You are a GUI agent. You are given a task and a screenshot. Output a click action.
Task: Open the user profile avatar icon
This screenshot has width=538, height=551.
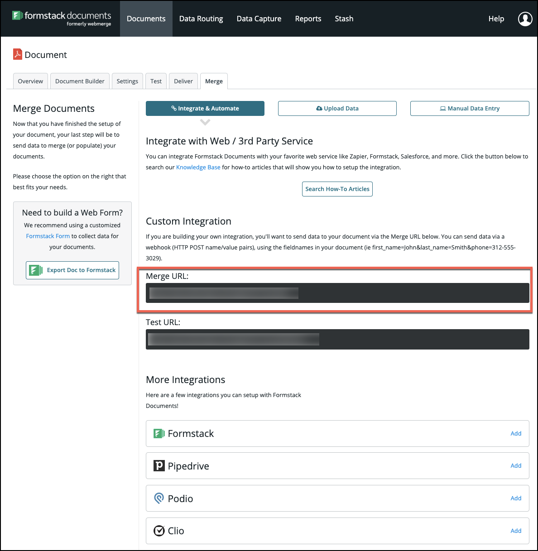pyautogui.click(x=525, y=19)
